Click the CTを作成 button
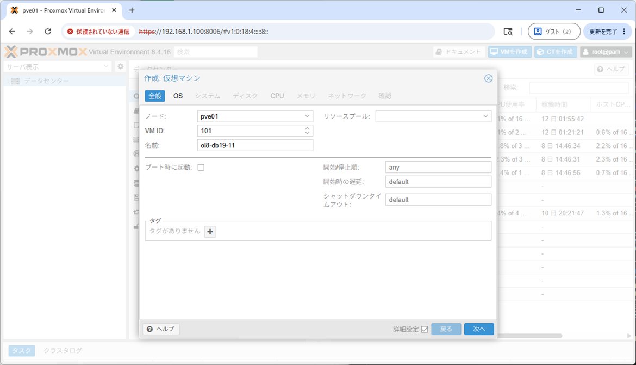This screenshot has width=636, height=365. (x=556, y=52)
